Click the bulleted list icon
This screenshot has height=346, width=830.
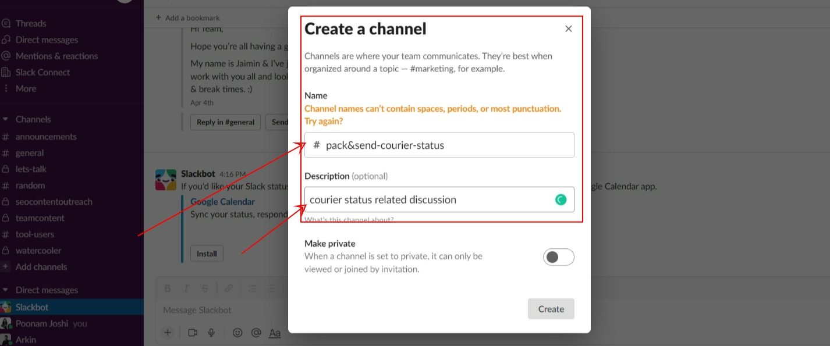[x=271, y=288]
